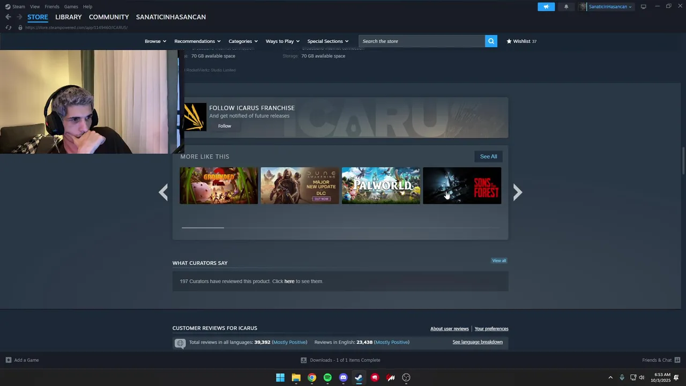Click the Icarus franchise logo
Viewport: 686px width, 386px height.
[x=195, y=117]
